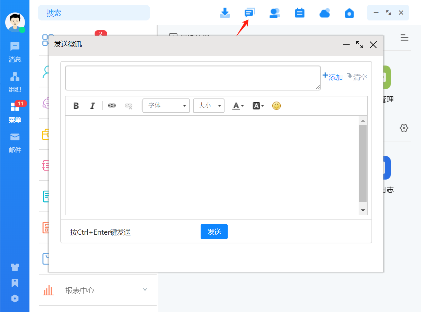Open the send micro-message chat icon
The width and height of the screenshot is (421, 312).
click(x=249, y=13)
